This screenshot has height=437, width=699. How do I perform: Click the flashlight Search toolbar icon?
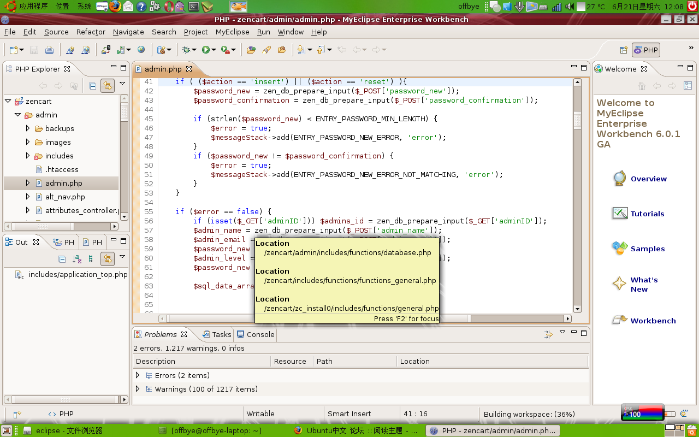click(x=266, y=50)
